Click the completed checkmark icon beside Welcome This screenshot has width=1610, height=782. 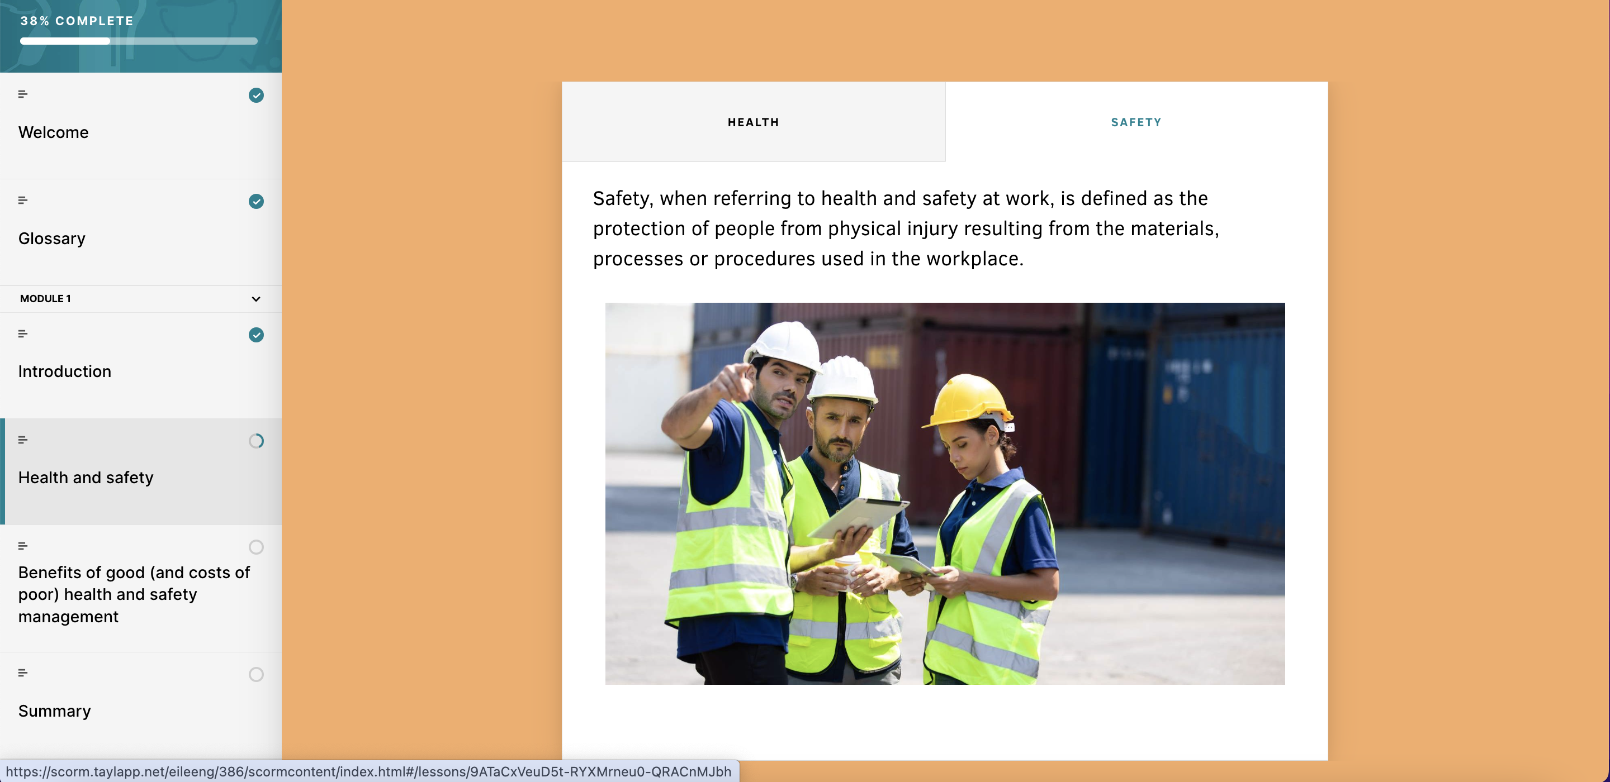255,95
